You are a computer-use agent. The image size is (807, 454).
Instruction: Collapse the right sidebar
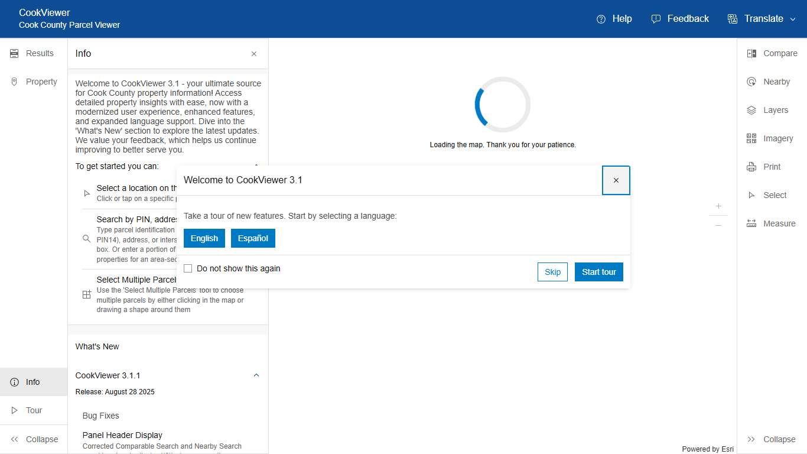click(x=772, y=439)
